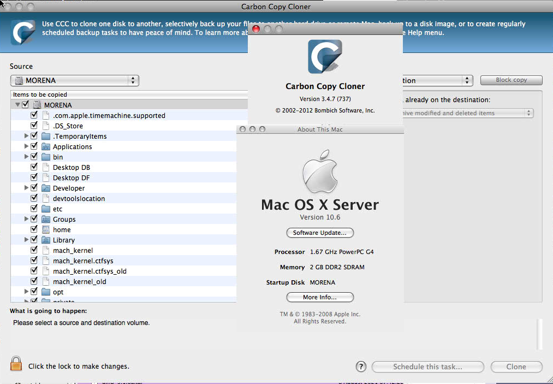Image resolution: width=553 pixels, height=384 pixels.
Task: Open the help question mark button
Action: coord(361,367)
